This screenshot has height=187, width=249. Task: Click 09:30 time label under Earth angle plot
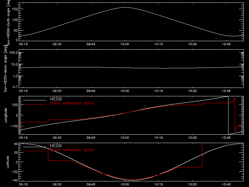pyautogui.click(x=57, y=44)
